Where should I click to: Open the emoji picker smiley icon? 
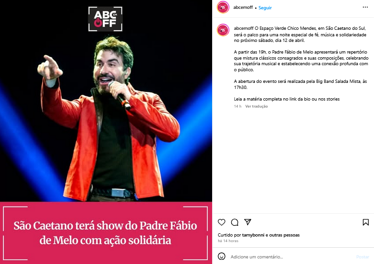(x=221, y=257)
